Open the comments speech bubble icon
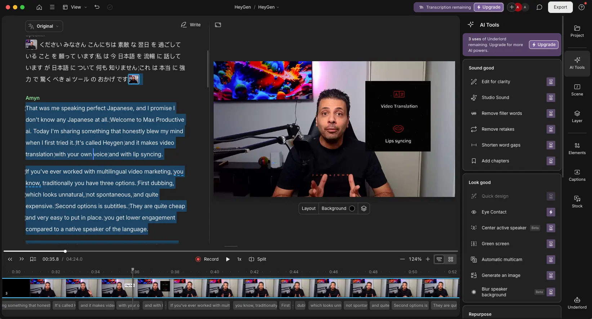The width and height of the screenshot is (592, 319). pos(539,7)
